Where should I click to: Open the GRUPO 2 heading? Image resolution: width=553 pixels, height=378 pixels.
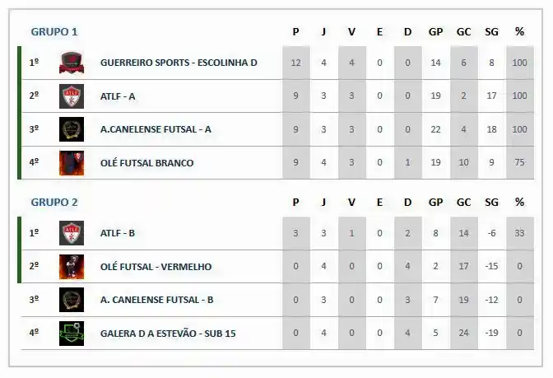[54, 203]
